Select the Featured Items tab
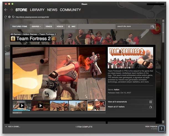 pos(20,26)
